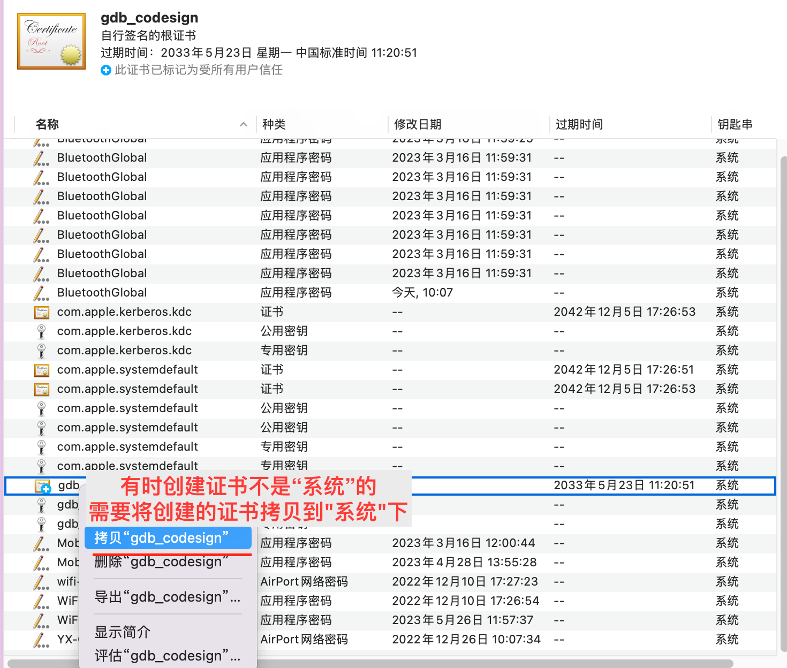
Task: Click the key icon for com.apple.kerberos.kdc 公用密钥
Action: click(x=42, y=331)
